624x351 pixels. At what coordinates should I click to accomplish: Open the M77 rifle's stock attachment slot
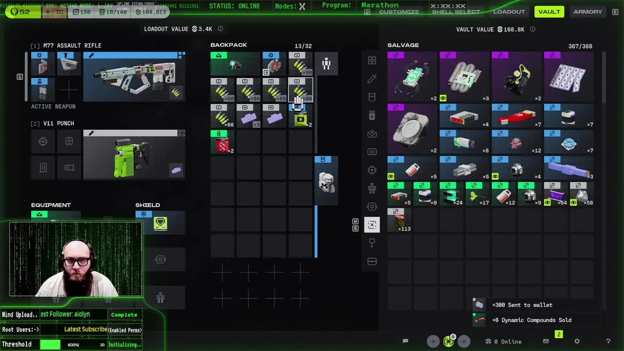click(69, 63)
